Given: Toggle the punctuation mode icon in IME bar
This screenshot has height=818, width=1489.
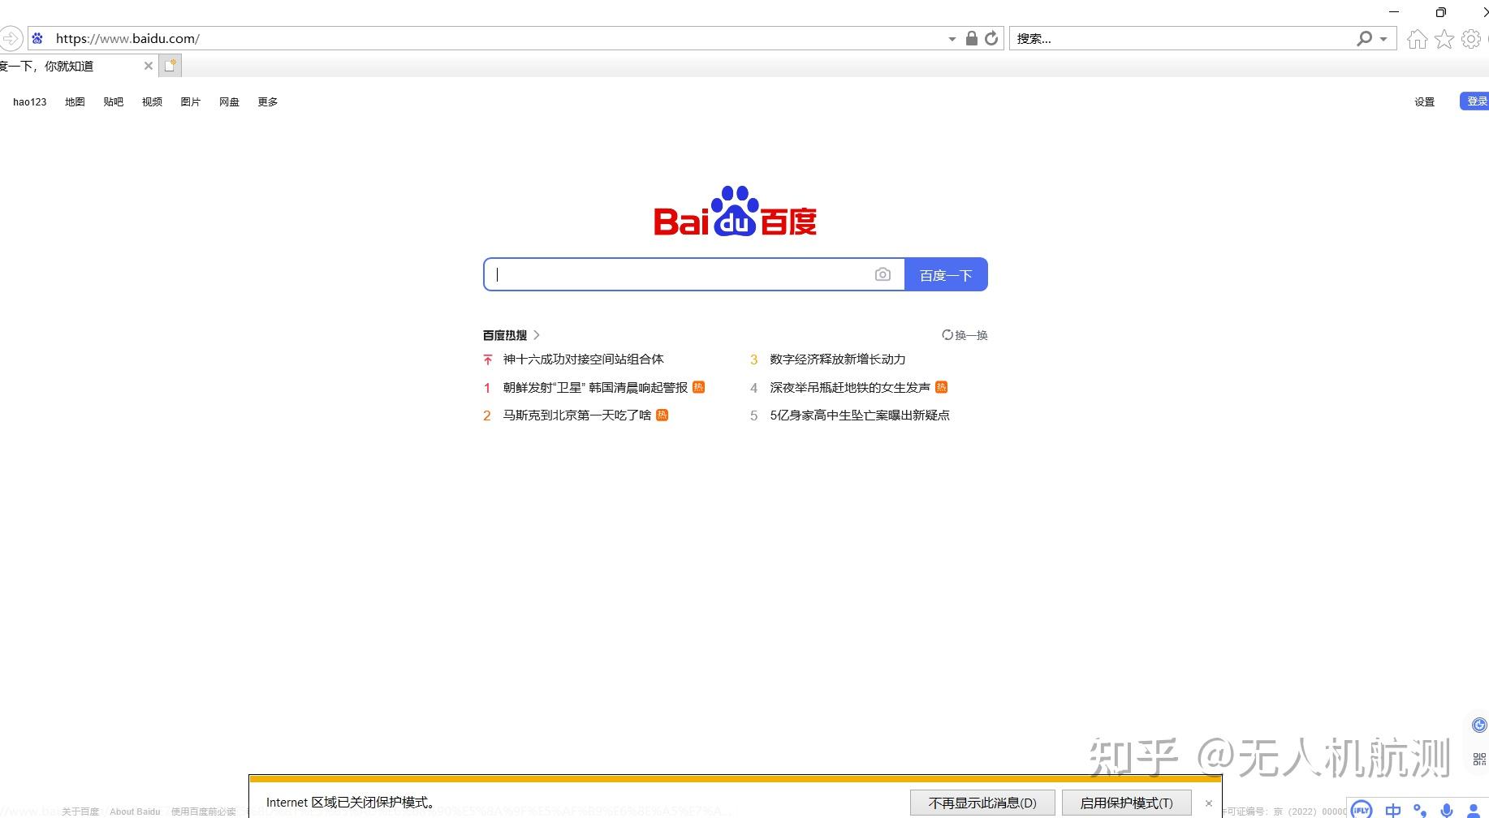Looking at the screenshot, I should coord(1420,810).
